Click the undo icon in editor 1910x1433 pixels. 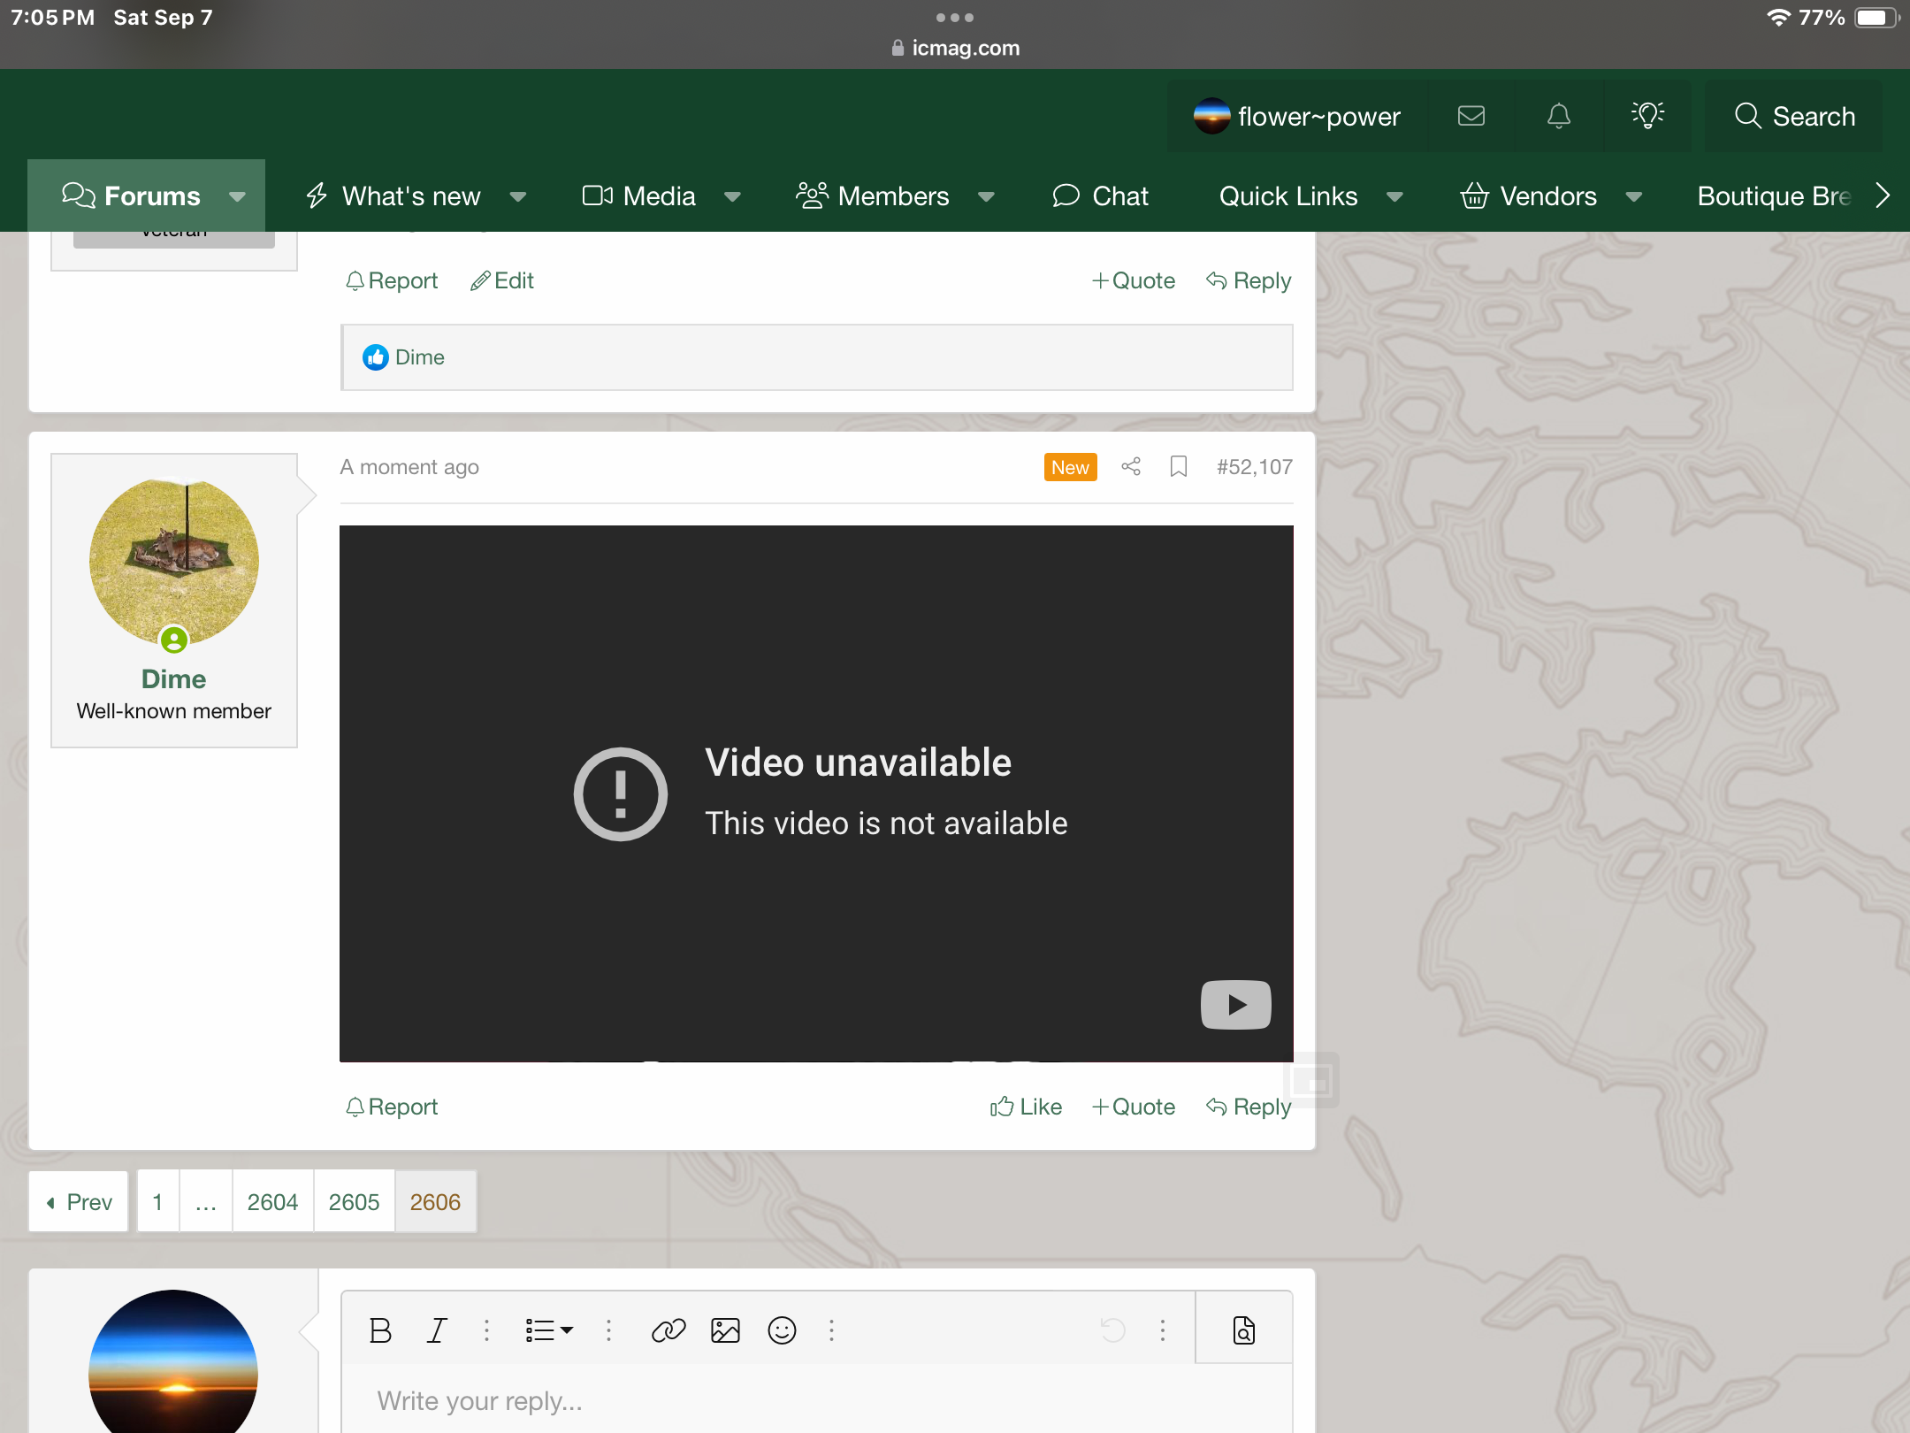(1113, 1330)
